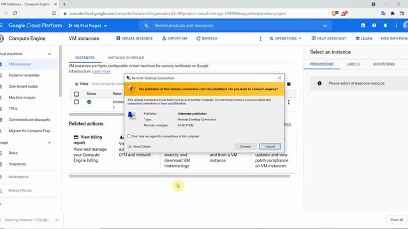Click the green running status icon
This screenshot has width=408, height=229.
coord(89,102)
